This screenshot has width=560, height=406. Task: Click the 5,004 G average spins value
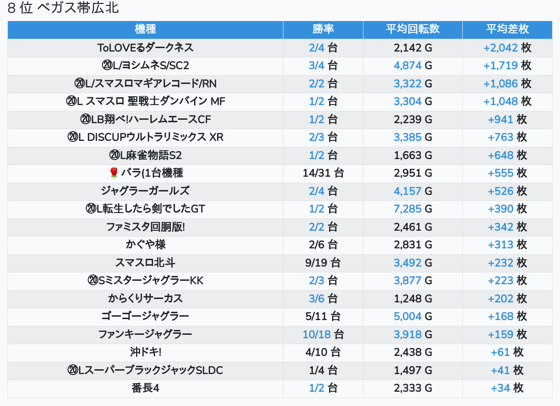413,316
